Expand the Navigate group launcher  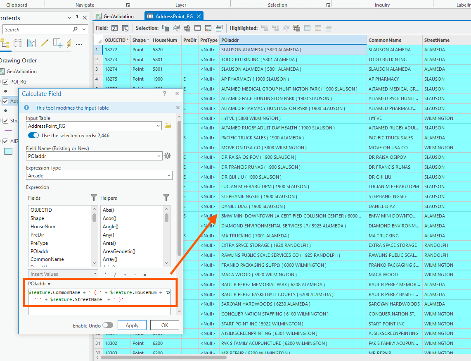pos(128,5)
